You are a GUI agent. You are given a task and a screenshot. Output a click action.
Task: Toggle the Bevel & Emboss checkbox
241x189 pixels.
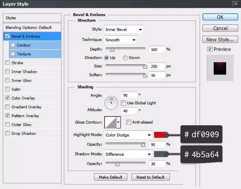pyautogui.click(x=7, y=36)
